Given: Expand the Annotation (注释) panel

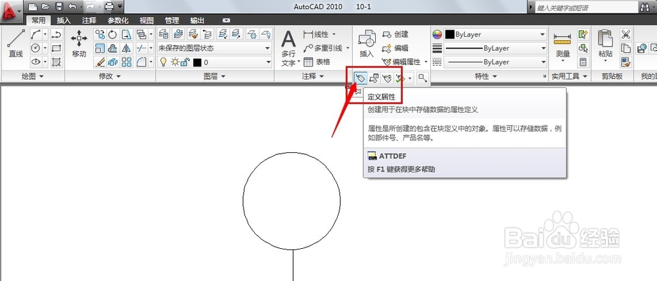Looking at the screenshot, I should [313, 76].
